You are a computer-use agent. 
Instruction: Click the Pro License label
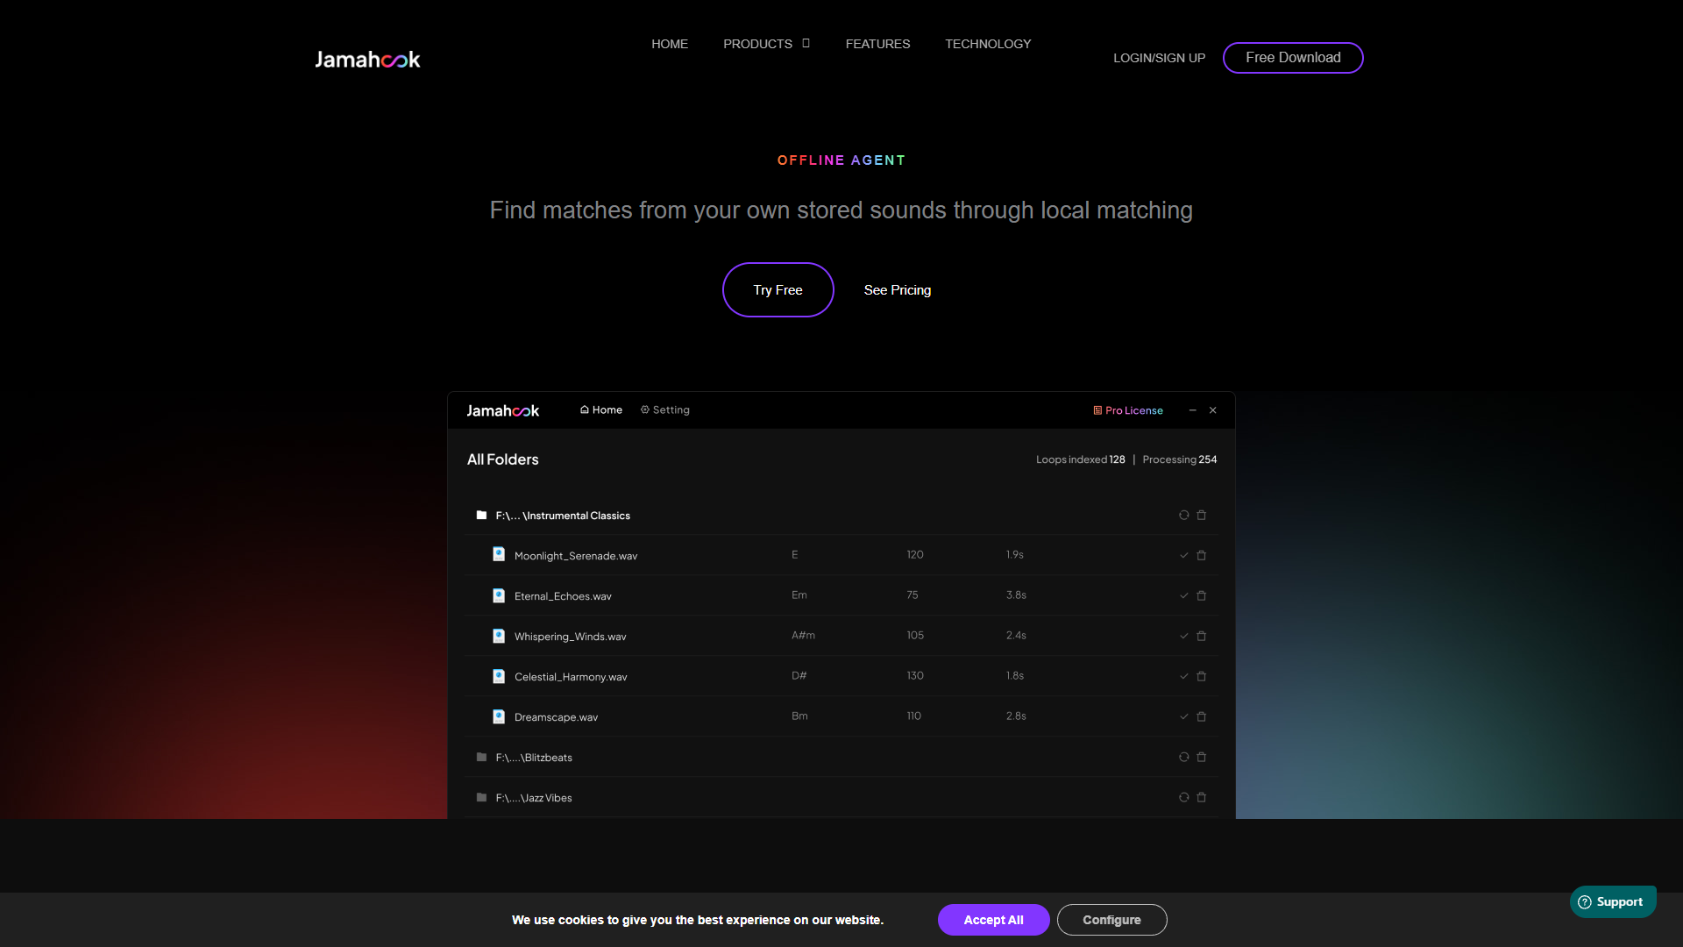click(x=1134, y=410)
